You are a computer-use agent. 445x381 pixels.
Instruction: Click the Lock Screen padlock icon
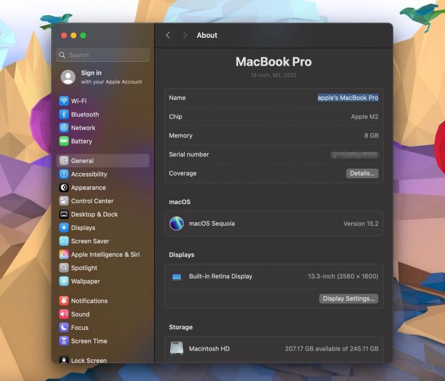click(64, 360)
